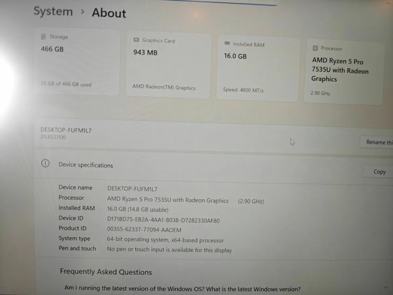Click the Storage card icon

click(43, 37)
